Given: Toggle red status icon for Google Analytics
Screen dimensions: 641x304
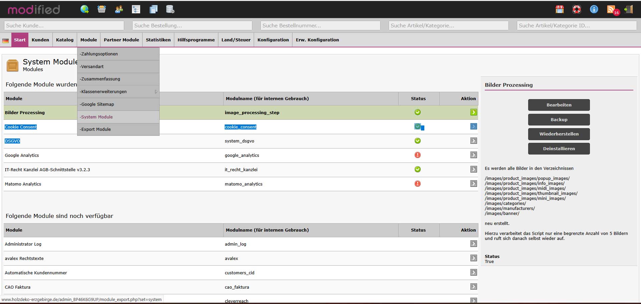Looking at the screenshot, I should tap(417, 155).
